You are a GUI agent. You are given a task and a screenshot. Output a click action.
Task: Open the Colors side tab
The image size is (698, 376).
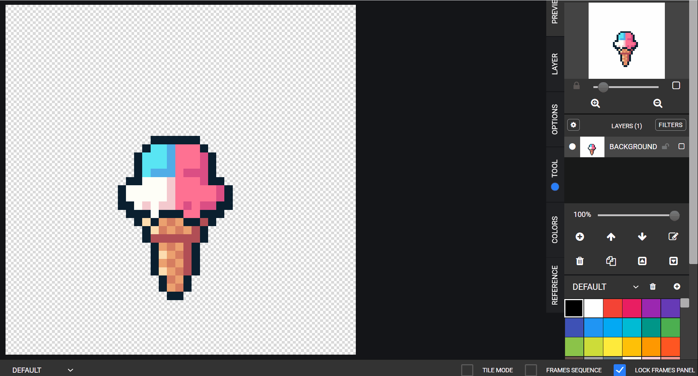pos(555,230)
